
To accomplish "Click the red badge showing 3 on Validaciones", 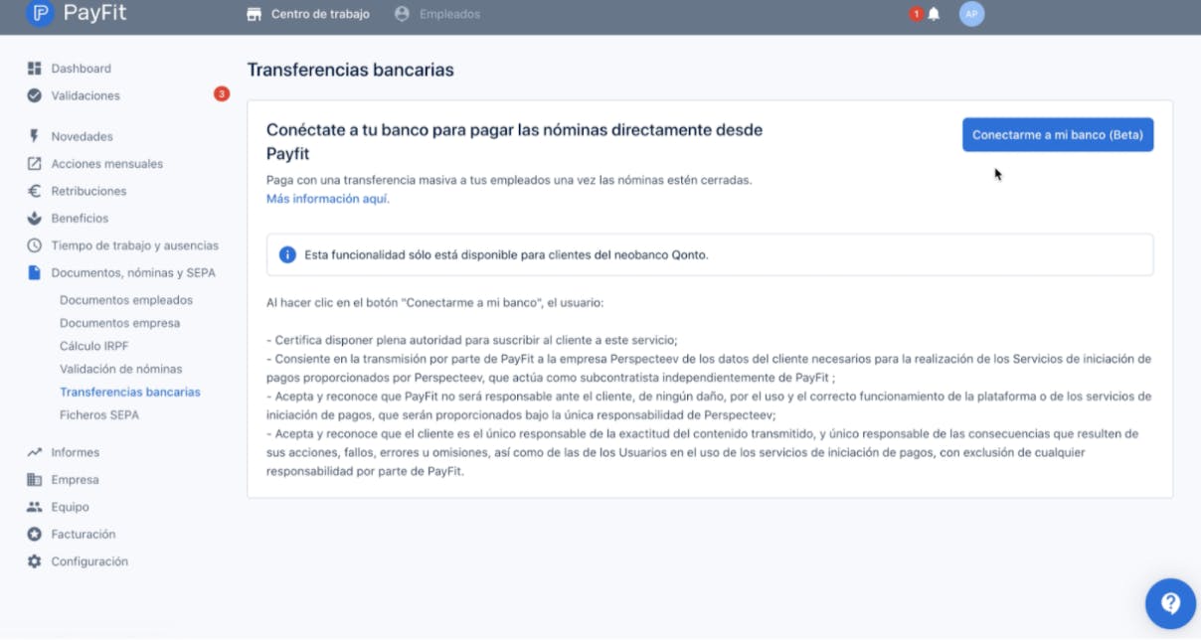I will 222,94.
